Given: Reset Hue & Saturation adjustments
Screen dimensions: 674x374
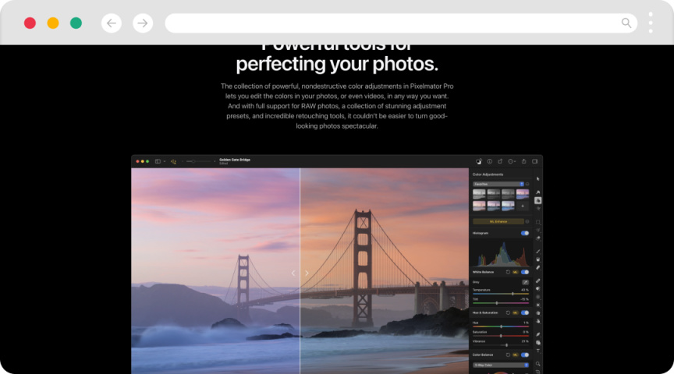Looking at the screenshot, I should [508, 312].
